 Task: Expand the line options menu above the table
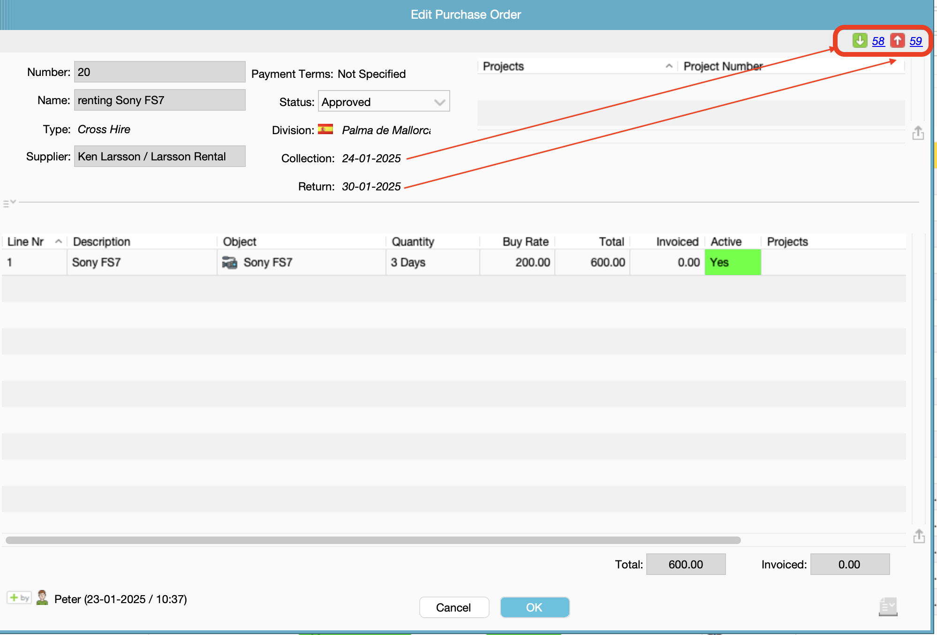click(9, 203)
